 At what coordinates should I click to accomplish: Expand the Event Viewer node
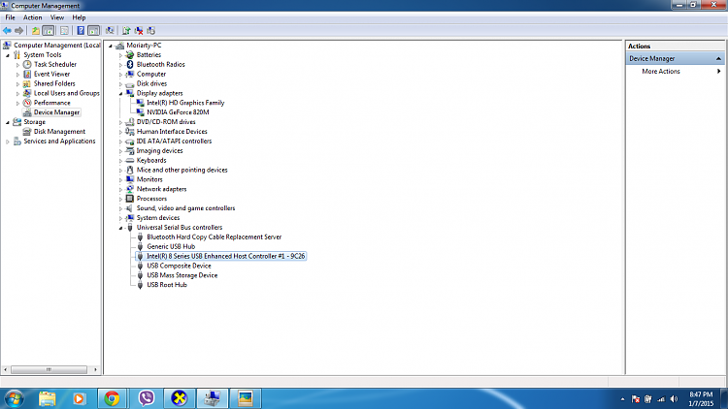pyautogui.click(x=17, y=75)
